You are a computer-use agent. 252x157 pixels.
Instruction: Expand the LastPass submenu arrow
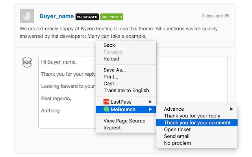coord(150,102)
